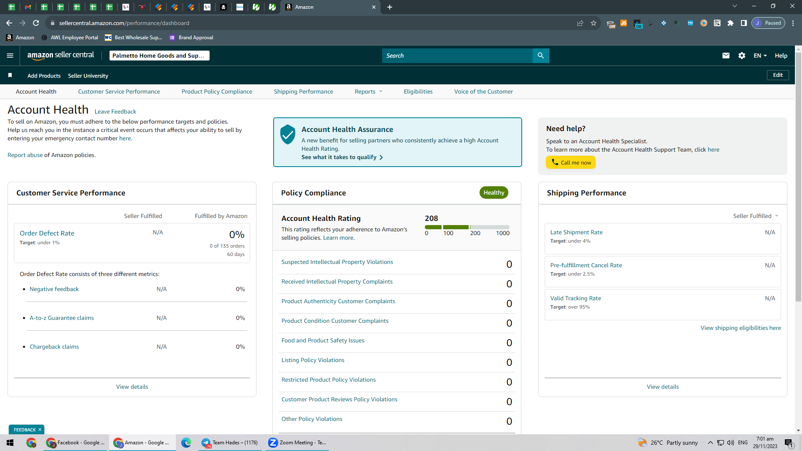The height and width of the screenshot is (451, 802).
Task: Switch to the Account Health tab
Action: tap(36, 91)
